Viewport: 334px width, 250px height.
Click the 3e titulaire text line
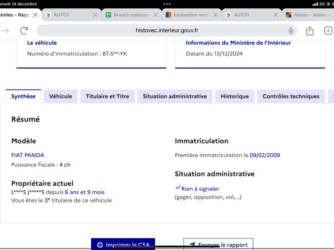click(x=61, y=200)
